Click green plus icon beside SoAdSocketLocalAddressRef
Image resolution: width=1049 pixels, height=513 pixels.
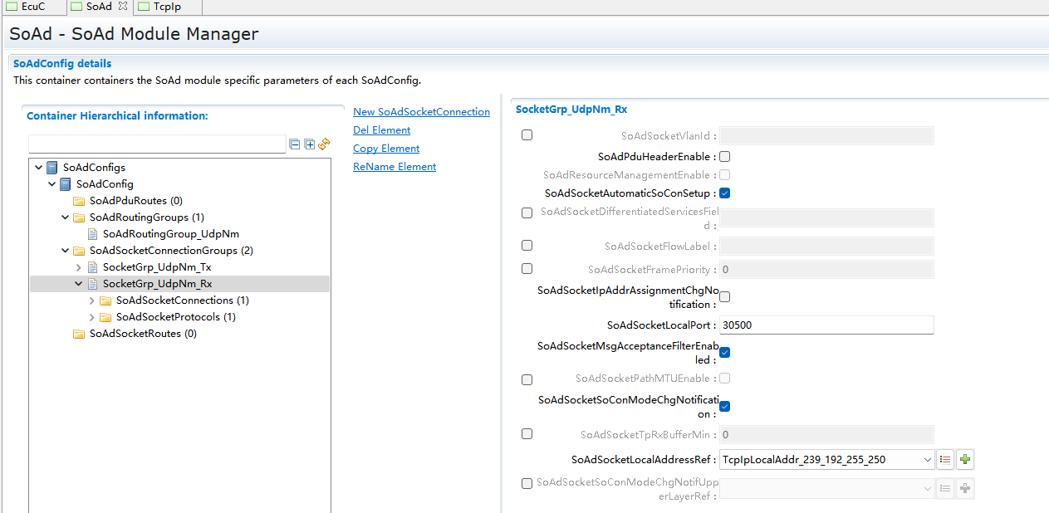point(964,459)
